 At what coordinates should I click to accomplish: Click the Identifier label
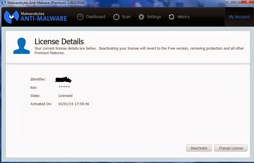coord(38,79)
